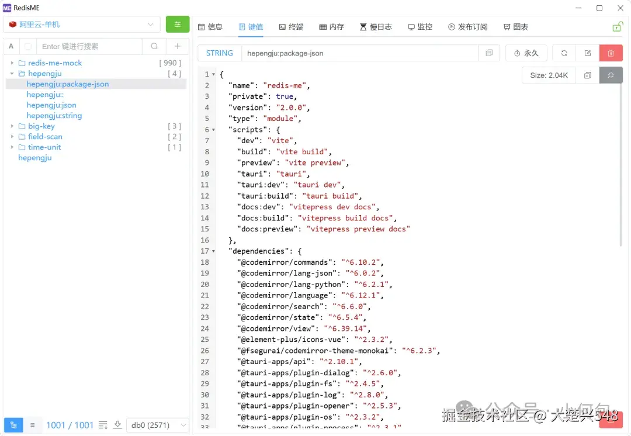Click the 1001 / 1001 key count

coord(70,425)
